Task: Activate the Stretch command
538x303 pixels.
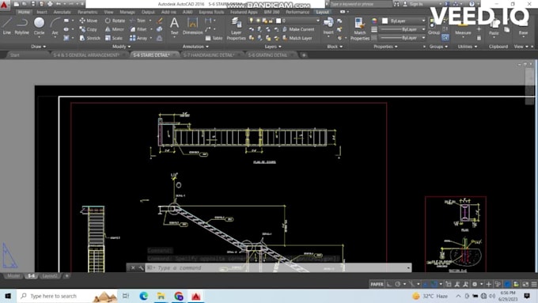Action: coord(90,38)
